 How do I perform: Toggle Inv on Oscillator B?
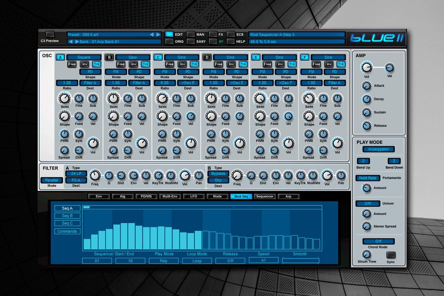[134, 64]
